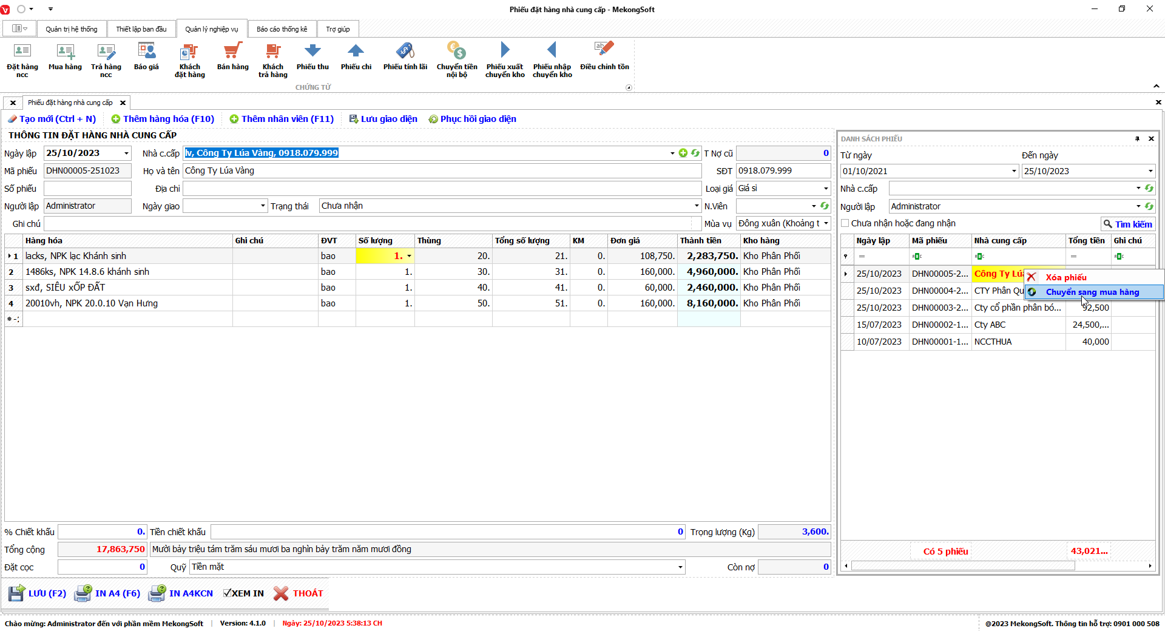
Task: Check 'Chưa nhận hoặc đang nhận' filter
Action: (x=845, y=223)
